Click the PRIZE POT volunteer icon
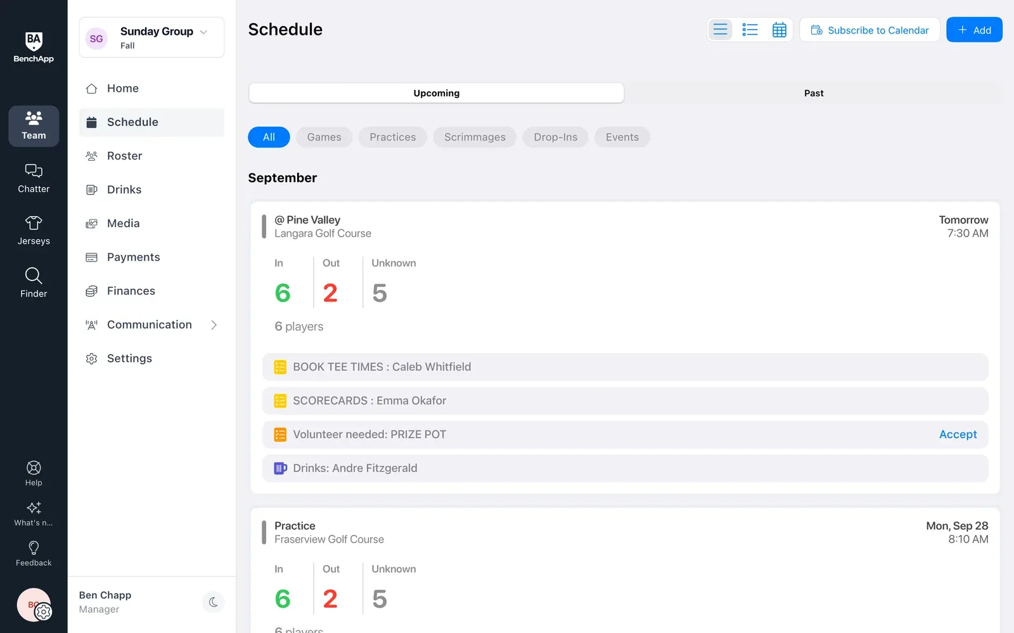Screen dimensions: 1014x633 280,435
